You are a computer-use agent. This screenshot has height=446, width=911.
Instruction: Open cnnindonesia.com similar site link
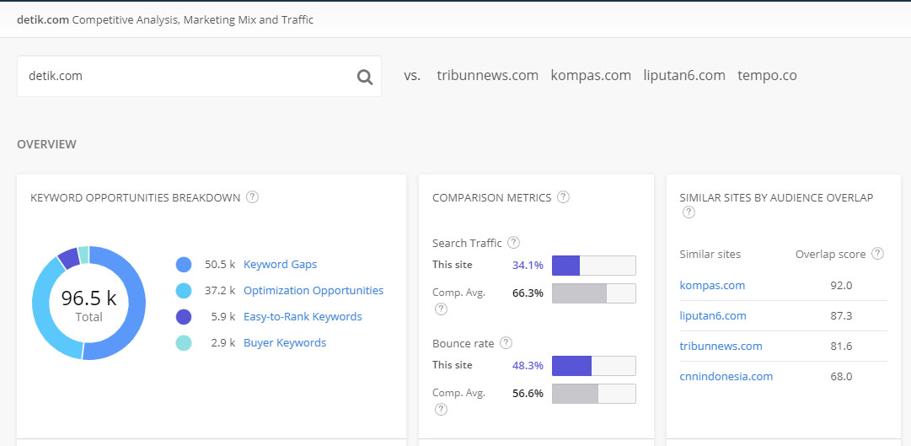tap(726, 376)
